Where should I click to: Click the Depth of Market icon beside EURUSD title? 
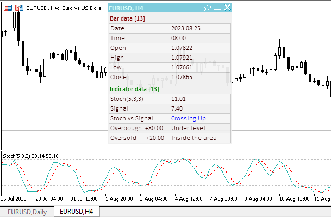[8, 8]
